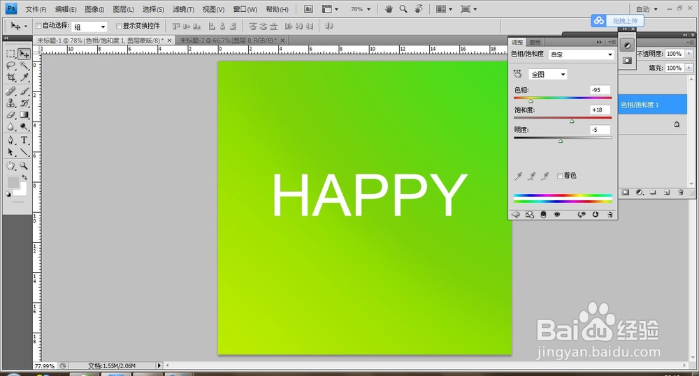Click the foreground color swatch
Image resolution: width=699 pixels, height=376 pixels.
(x=13, y=183)
